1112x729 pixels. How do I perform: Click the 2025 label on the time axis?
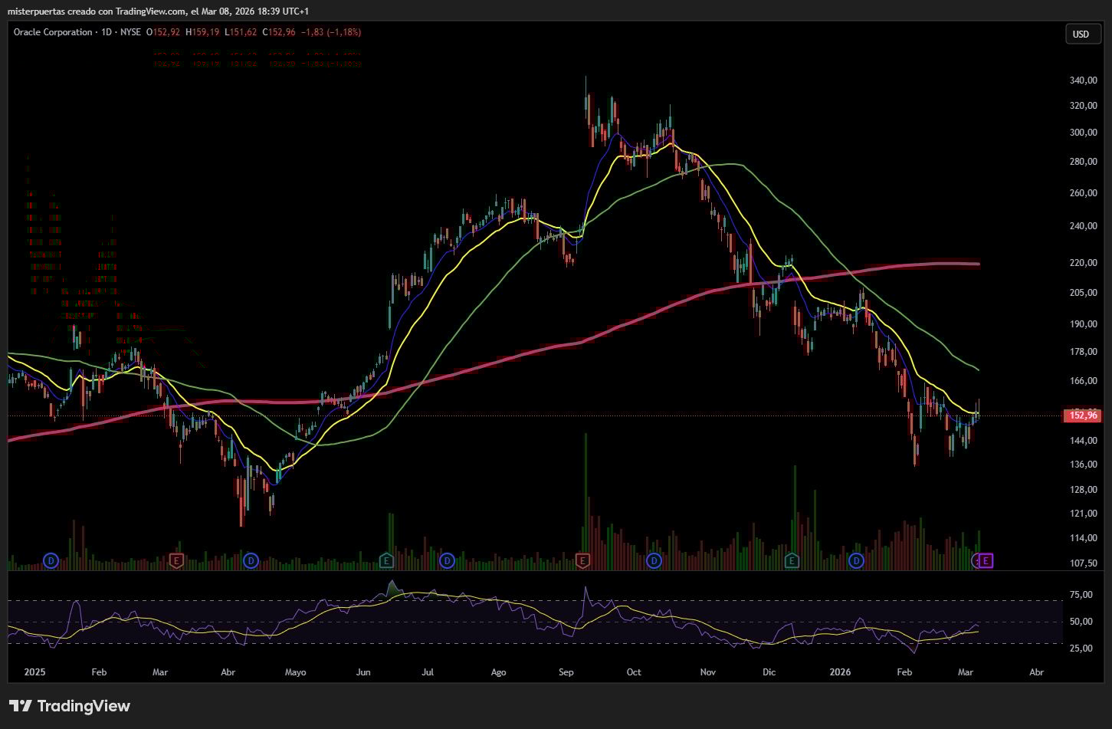[35, 672]
